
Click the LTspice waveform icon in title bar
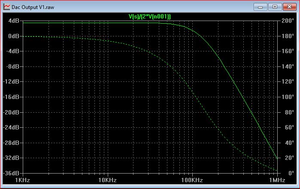pos(6,7)
